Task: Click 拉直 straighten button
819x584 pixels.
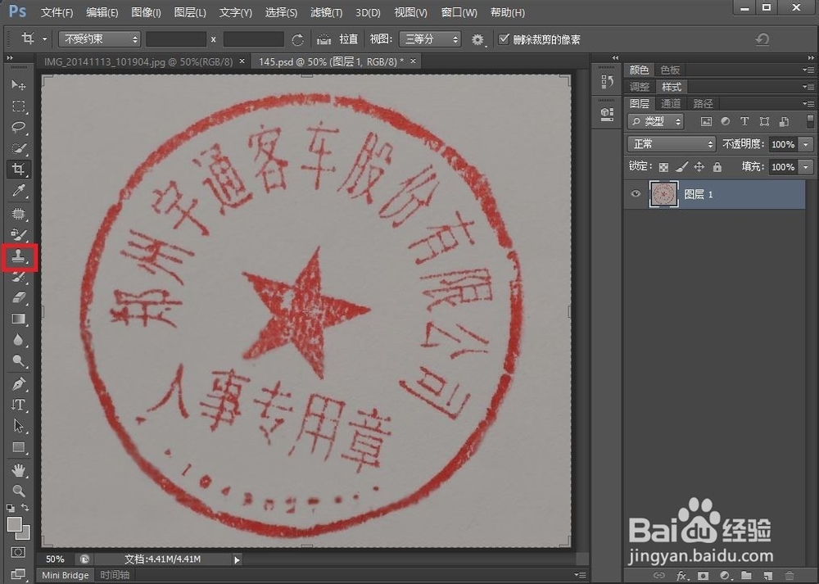Action: pyautogui.click(x=348, y=39)
